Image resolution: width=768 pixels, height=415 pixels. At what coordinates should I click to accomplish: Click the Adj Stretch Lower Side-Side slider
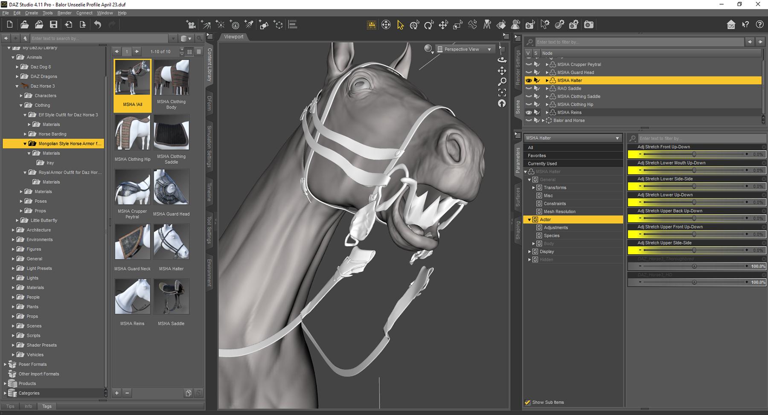click(694, 186)
